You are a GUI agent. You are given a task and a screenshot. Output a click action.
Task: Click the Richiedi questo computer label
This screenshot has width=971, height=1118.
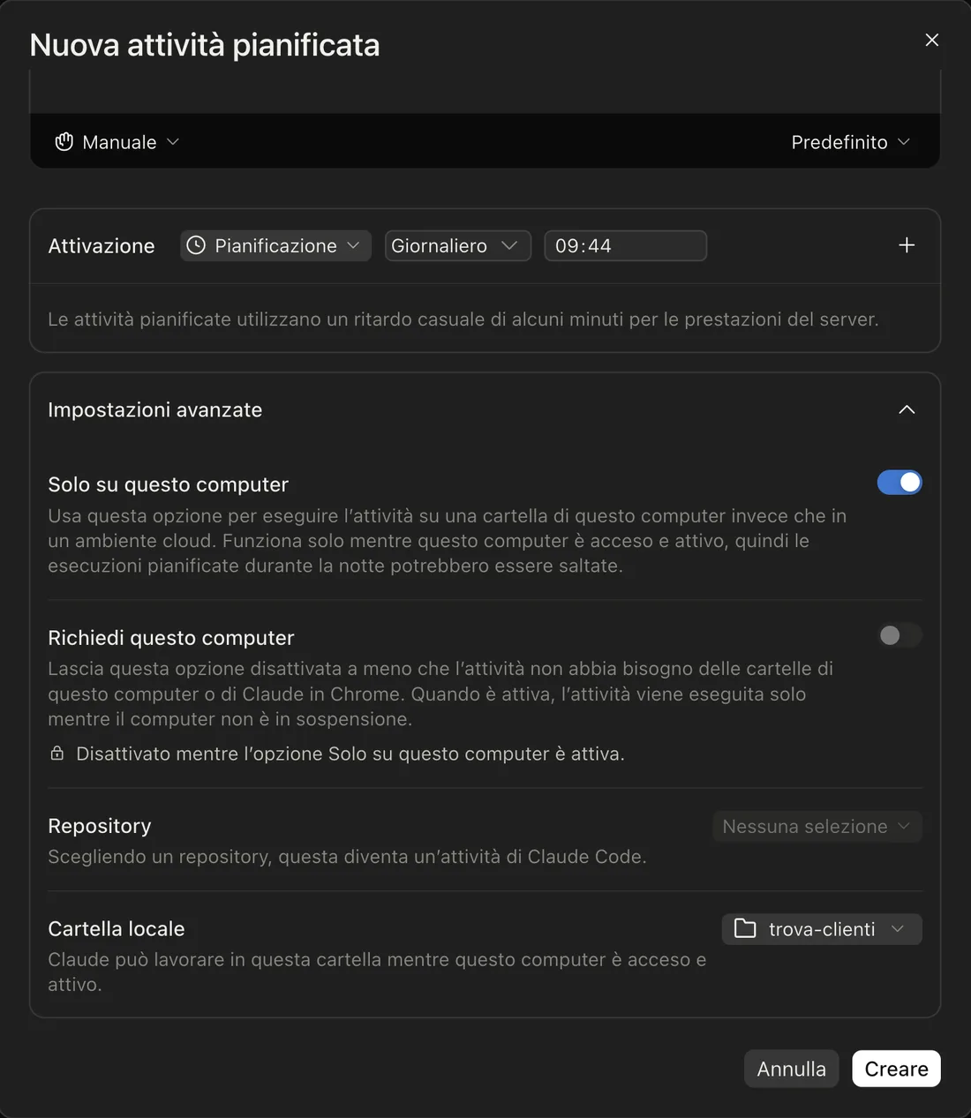point(171,637)
